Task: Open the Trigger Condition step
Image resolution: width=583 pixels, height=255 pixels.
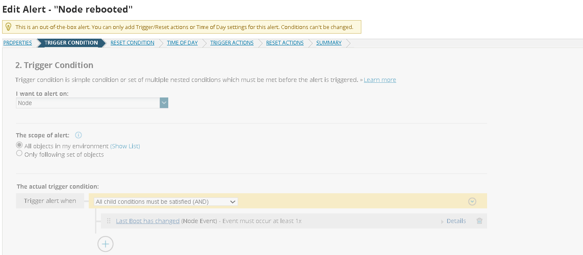Action: point(71,43)
